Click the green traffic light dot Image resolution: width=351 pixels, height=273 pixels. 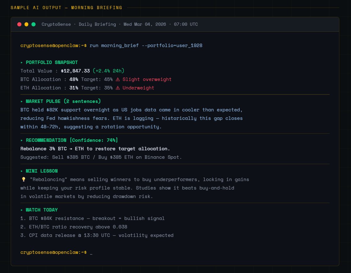[x=34, y=24]
